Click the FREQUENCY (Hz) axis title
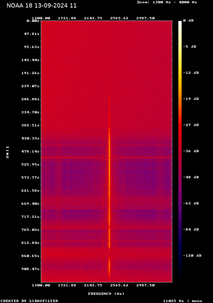This screenshot has height=303, width=213. (106, 294)
